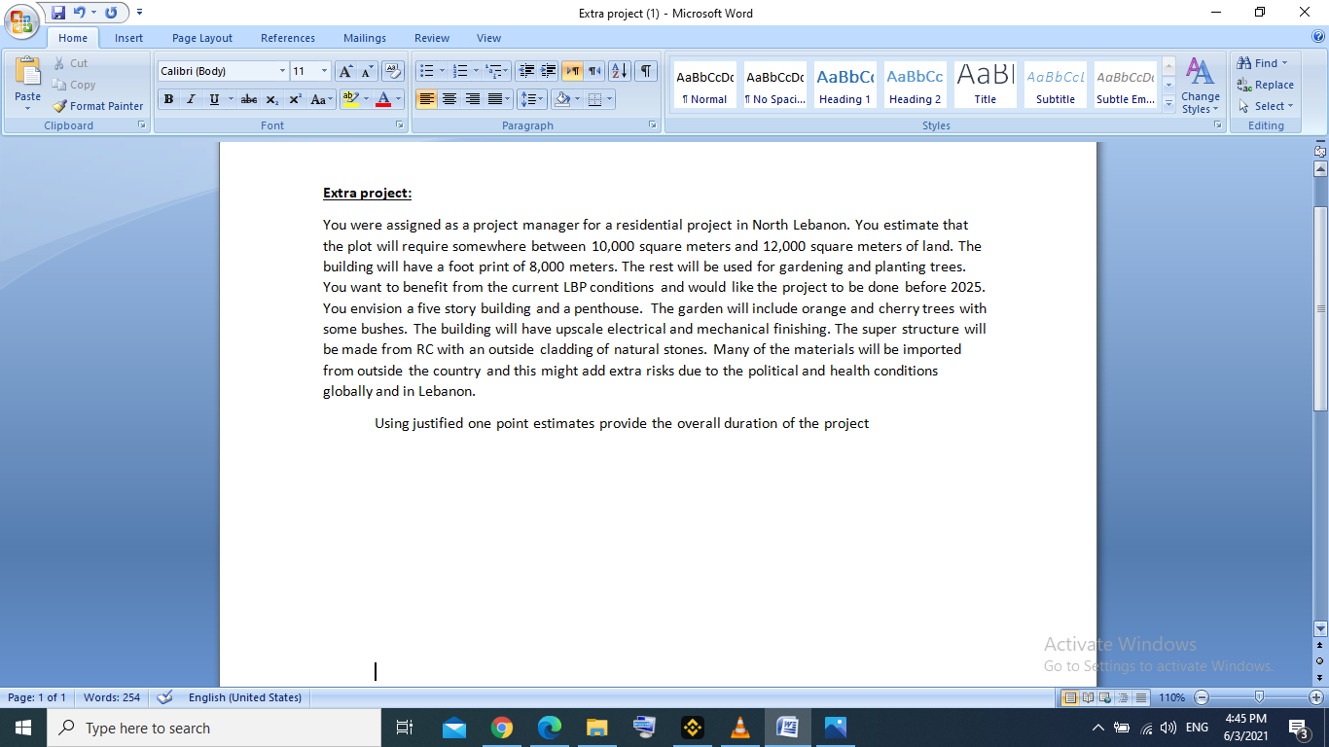Apply strikethrough to text
This screenshot has width=1329, height=747.
[x=248, y=98]
